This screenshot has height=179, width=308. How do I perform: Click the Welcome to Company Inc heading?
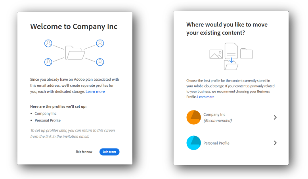(x=74, y=27)
